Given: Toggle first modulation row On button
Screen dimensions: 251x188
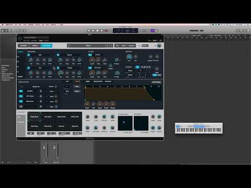Looking at the screenshot, I should [x=21, y=91].
